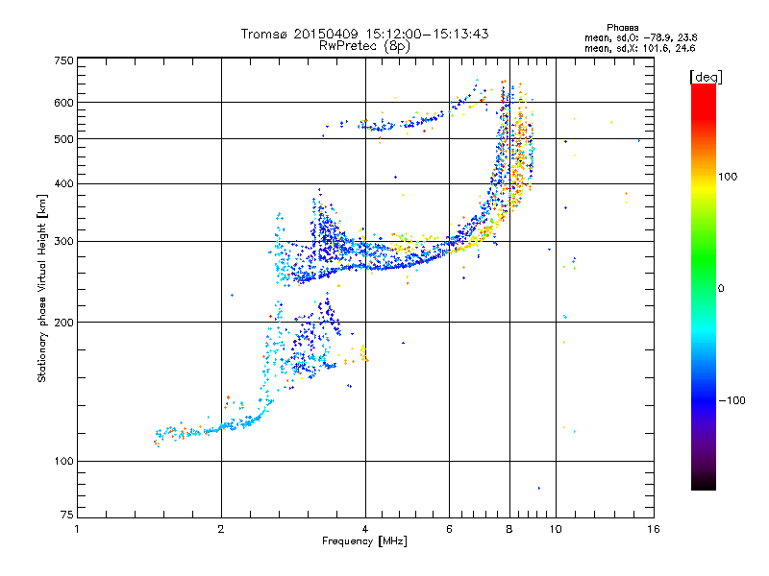Click the '10' frequency tick label
This screenshot has height=576, width=769.
point(556,529)
